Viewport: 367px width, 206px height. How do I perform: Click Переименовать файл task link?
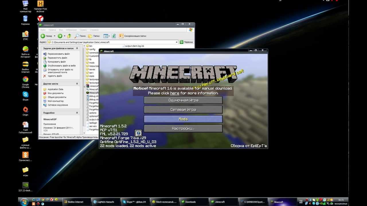pyautogui.click(x=58, y=54)
